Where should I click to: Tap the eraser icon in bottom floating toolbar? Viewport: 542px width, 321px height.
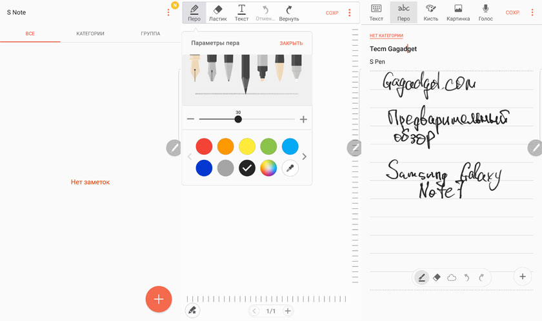(437, 278)
